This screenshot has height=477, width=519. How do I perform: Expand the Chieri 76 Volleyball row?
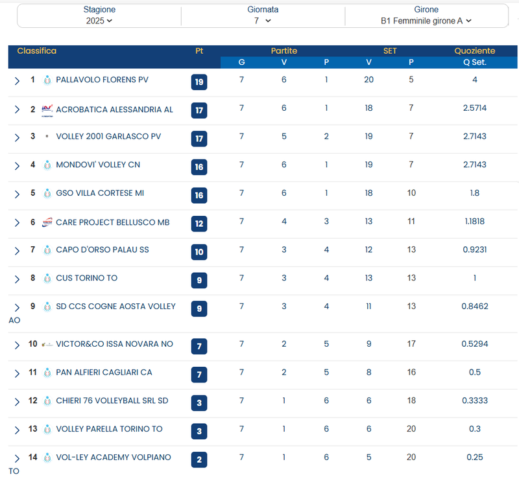point(18,402)
